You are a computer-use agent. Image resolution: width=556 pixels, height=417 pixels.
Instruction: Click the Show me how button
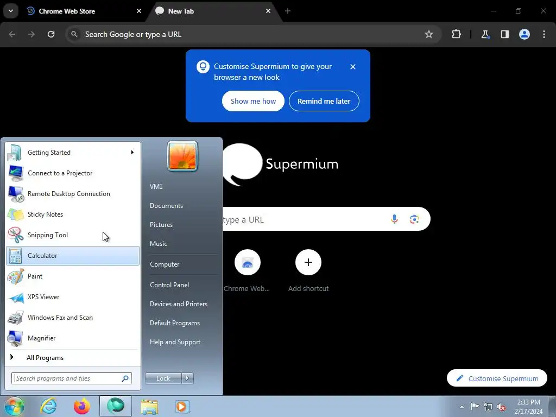253,101
